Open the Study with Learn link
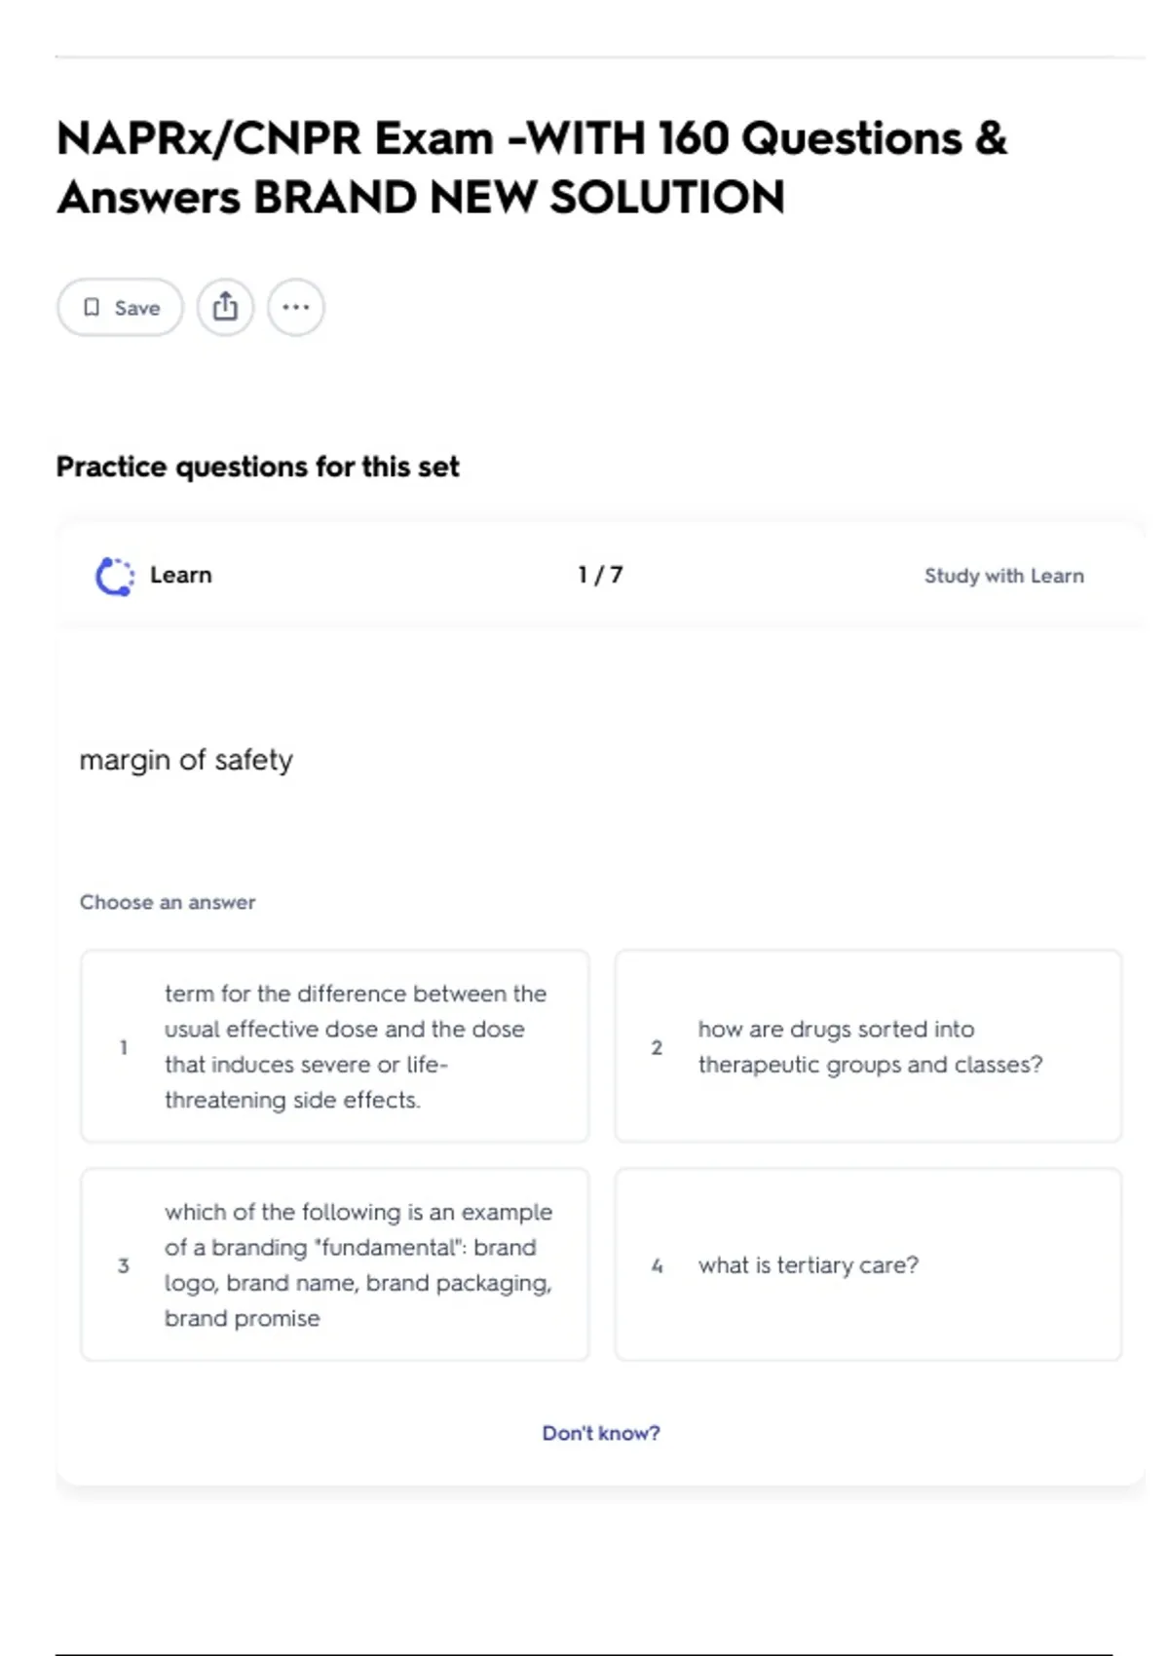This screenshot has height=1656, width=1169. pos(1003,576)
